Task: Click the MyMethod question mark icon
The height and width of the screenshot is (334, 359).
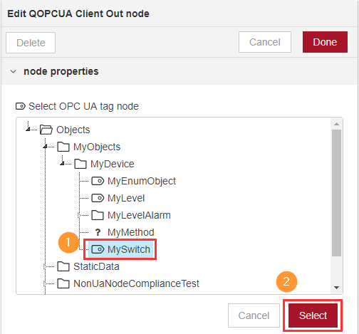Action: pyautogui.click(x=98, y=232)
